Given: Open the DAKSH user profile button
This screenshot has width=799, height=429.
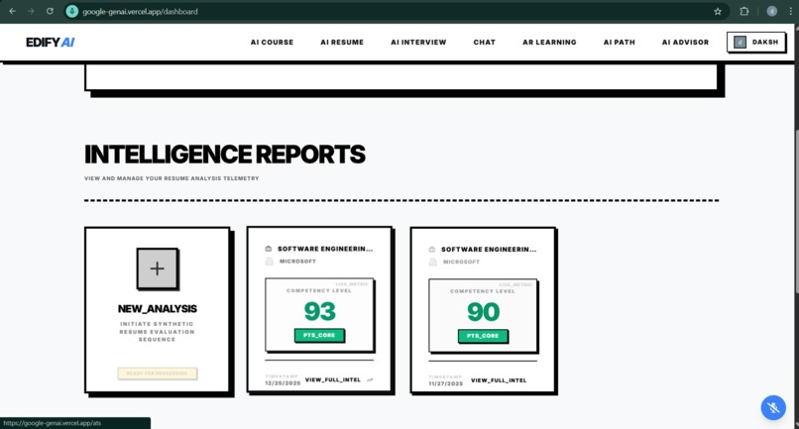Looking at the screenshot, I should coord(756,43).
